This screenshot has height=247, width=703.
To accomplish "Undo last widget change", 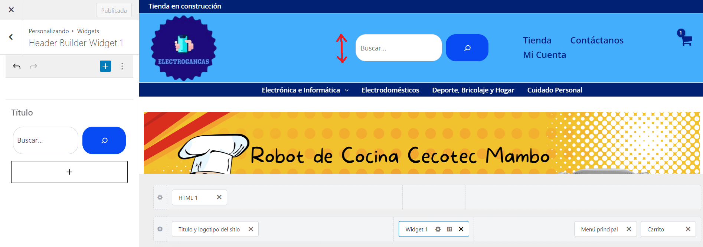I will (x=17, y=66).
